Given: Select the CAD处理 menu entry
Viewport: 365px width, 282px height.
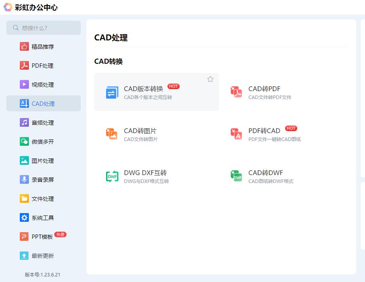Looking at the screenshot, I should click(42, 103).
